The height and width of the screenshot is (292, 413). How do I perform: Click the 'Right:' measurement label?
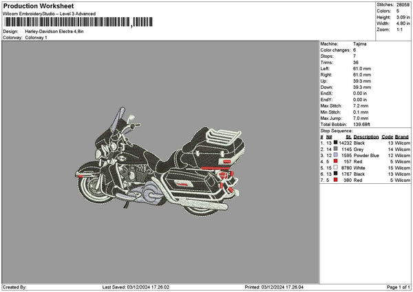pyautogui.click(x=326, y=75)
